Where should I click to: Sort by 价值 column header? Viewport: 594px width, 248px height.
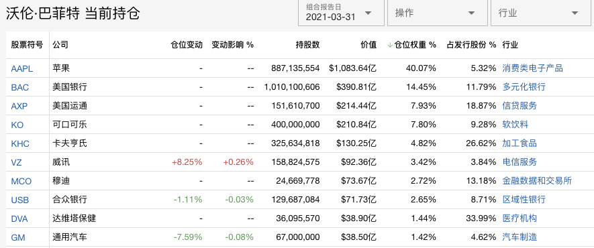click(368, 45)
